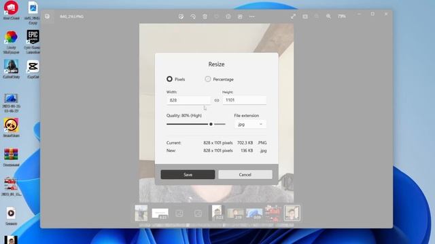Screen dimensions: 435x244
Task: Open the File extension dropdown showing jpg
Action: click(250, 124)
